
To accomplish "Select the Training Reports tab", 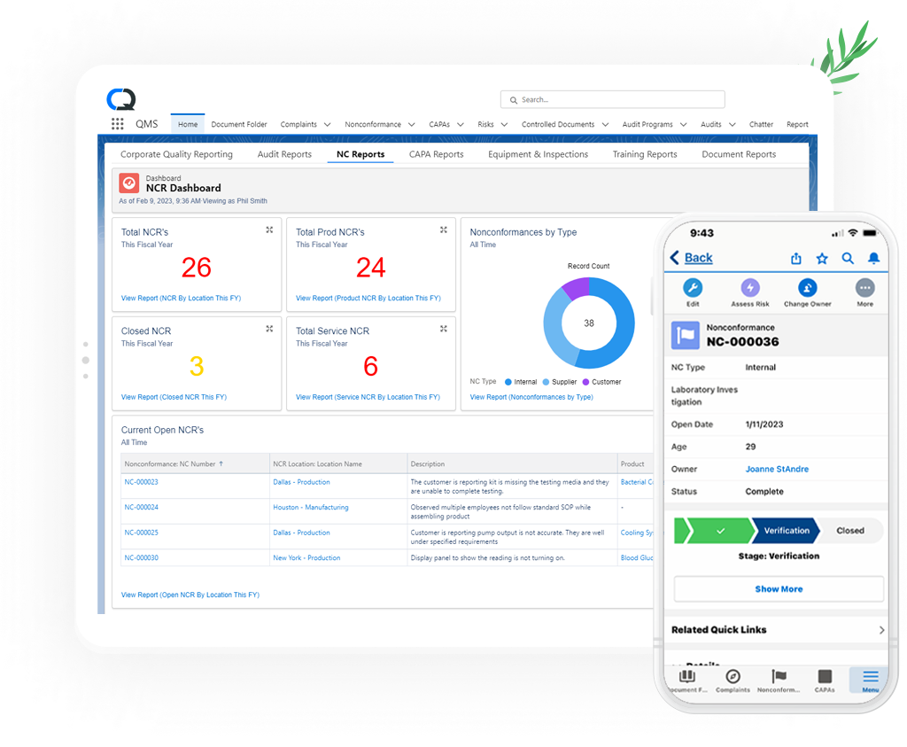I will 644,154.
